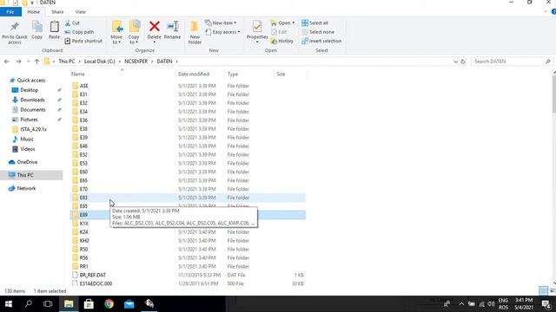Open the New item dropdown
This screenshot has height=312, width=556.
[x=221, y=23]
